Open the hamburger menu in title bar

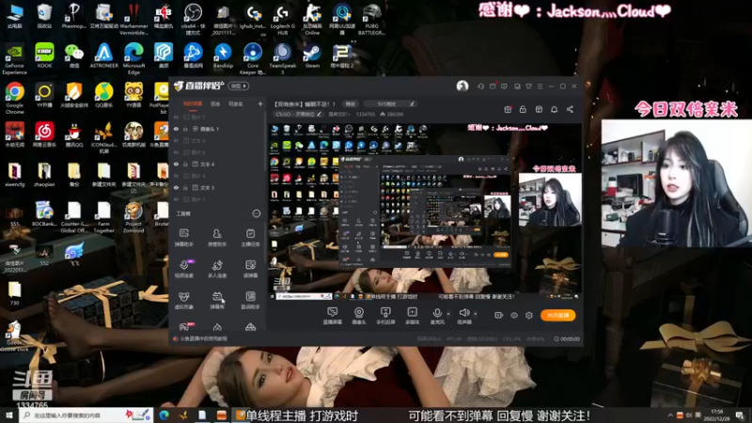pyautogui.click(x=540, y=86)
